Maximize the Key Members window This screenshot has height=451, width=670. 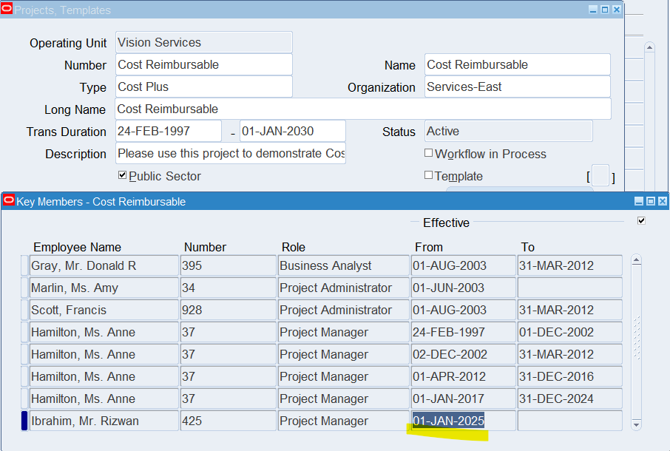[x=651, y=201]
